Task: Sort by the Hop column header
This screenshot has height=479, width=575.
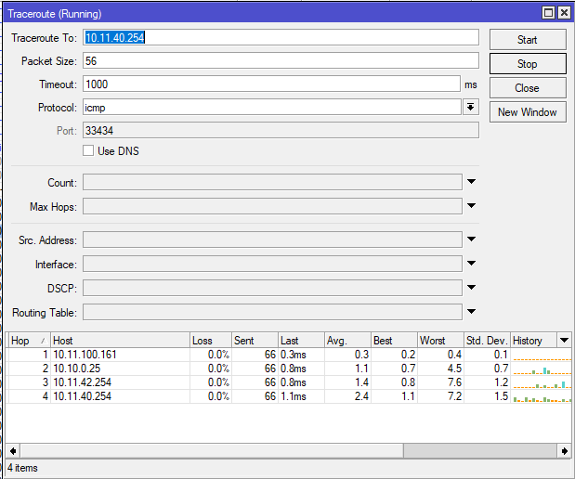Action: (30, 341)
